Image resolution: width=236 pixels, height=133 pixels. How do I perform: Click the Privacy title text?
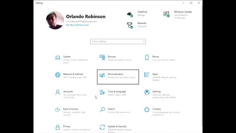point(67,126)
